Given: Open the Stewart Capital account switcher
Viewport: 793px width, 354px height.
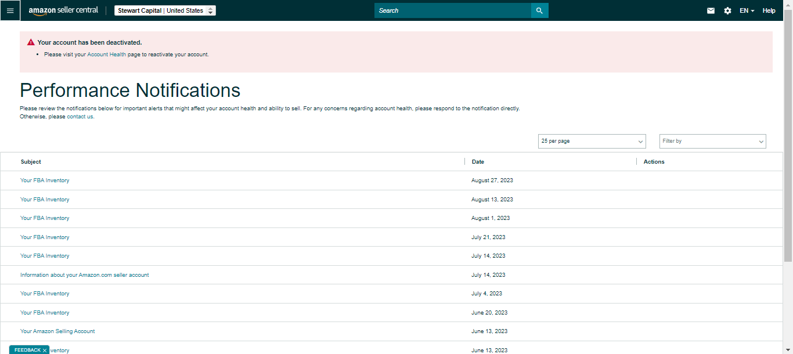Looking at the screenshot, I should tap(165, 10).
